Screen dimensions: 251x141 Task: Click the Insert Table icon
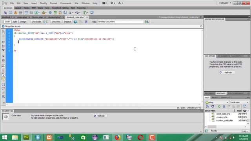(x=26, y=13)
